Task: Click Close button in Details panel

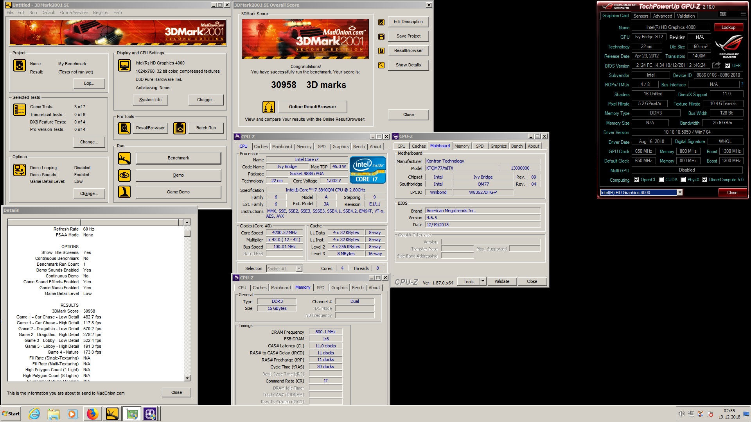Action: pos(176,392)
